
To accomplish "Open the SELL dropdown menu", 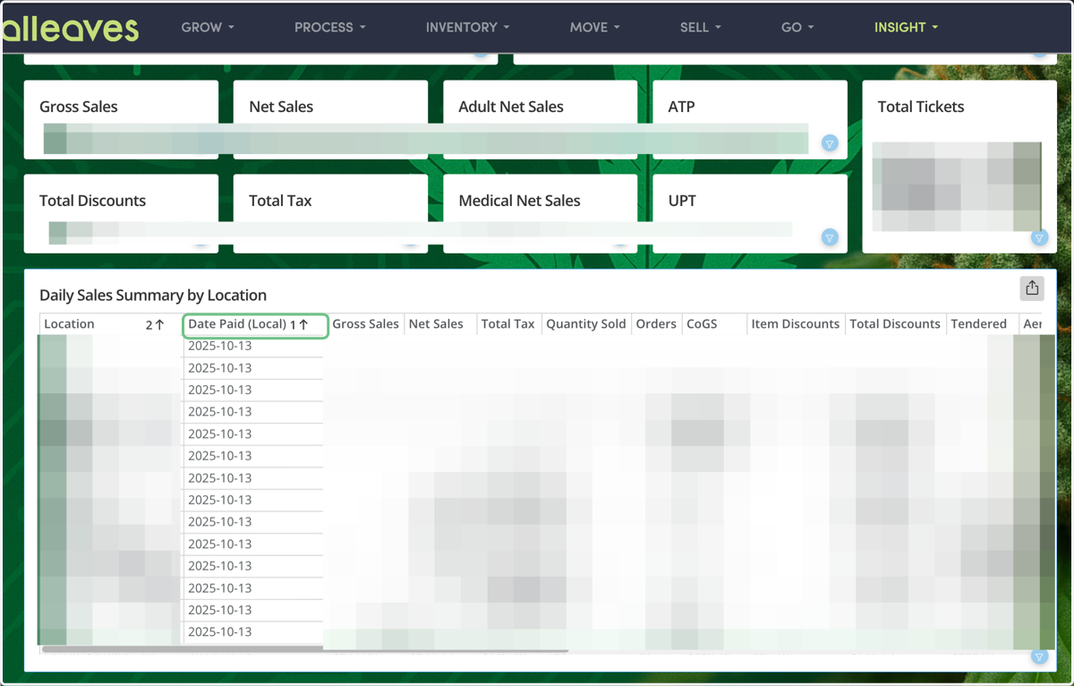I will click(700, 27).
